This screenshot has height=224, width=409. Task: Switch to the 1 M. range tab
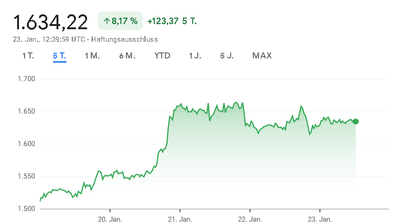pos(92,56)
